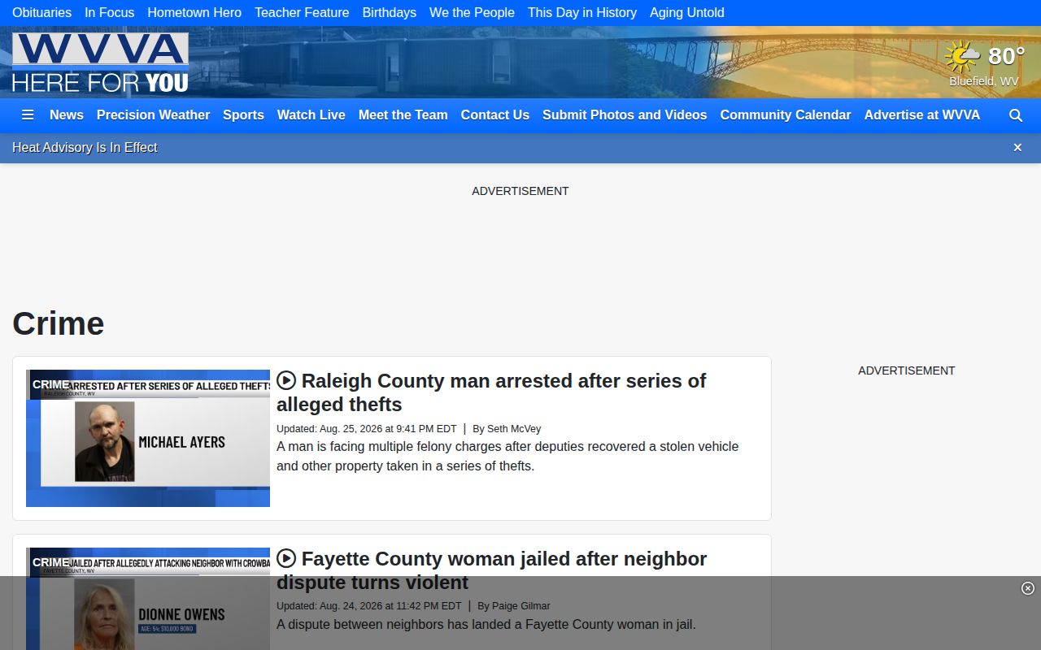Click the WVVA Here For You logo
This screenshot has width=1041, height=650.
click(100, 63)
